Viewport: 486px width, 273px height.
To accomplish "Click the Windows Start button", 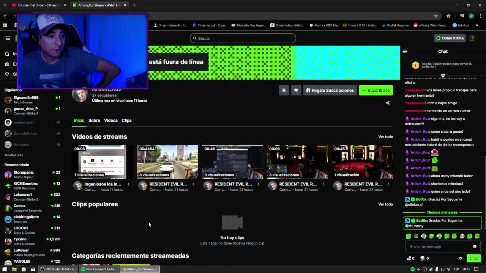I will click(5, 269).
